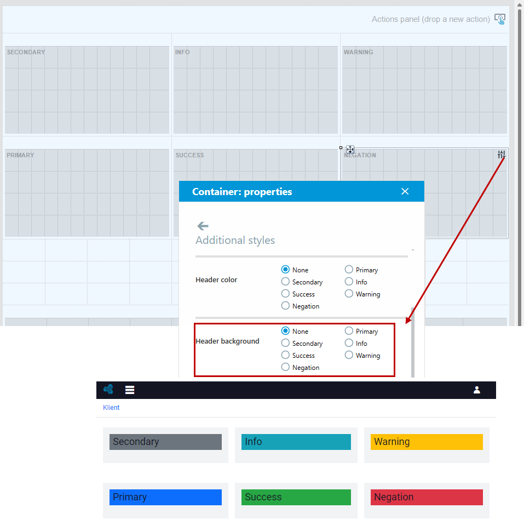Click the properties dialog vertical scrollbar
The height and width of the screenshot is (525, 524).
pyautogui.click(x=413, y=342)
